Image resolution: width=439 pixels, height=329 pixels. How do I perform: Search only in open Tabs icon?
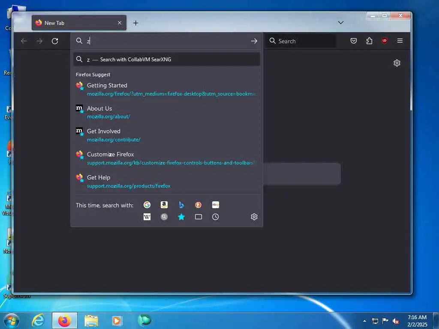tap(198, 217)
